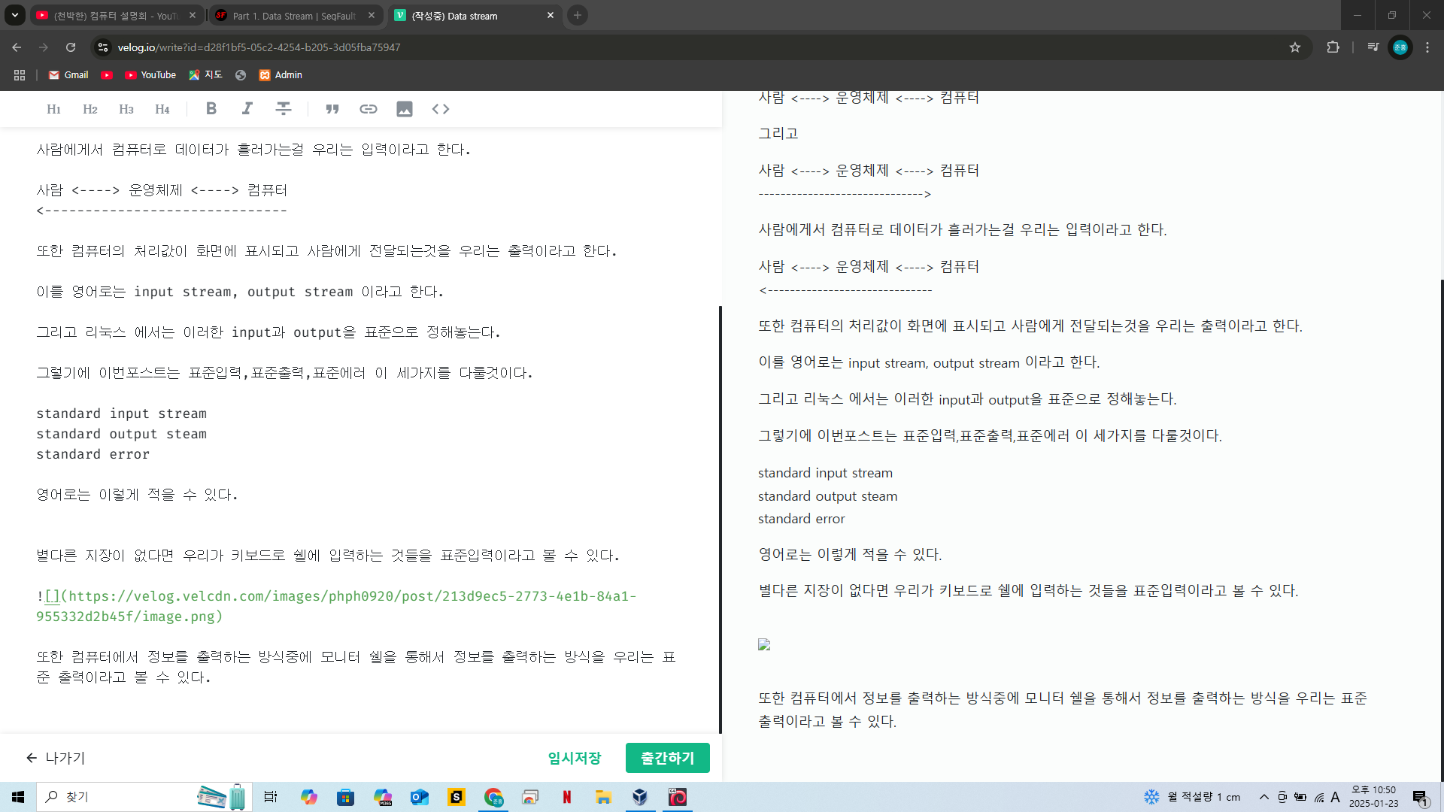
Task: Upload an image with picture icon
Action: coord(405,109)
